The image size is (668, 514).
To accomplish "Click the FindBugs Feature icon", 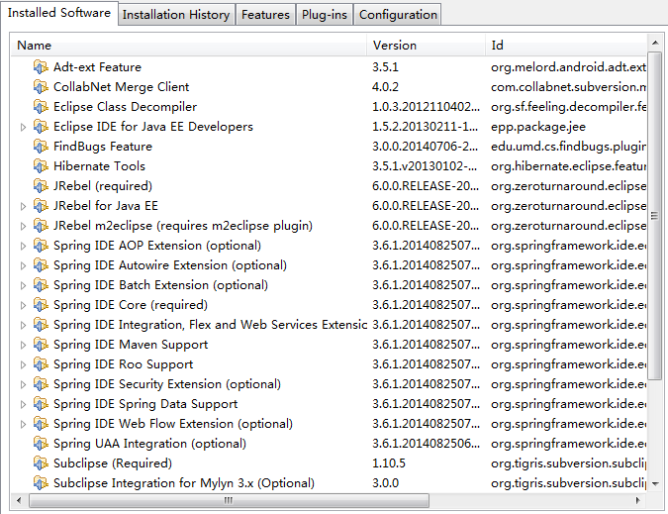I will tap(41, 147).
